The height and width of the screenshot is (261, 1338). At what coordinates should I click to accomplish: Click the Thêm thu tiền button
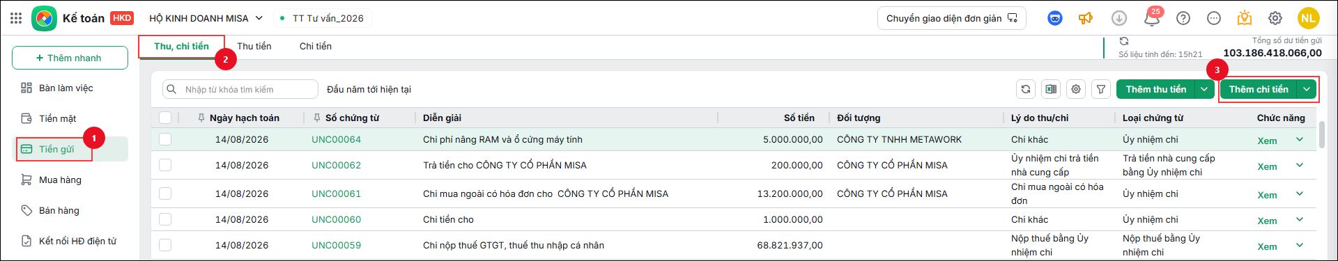[1156, 89]
